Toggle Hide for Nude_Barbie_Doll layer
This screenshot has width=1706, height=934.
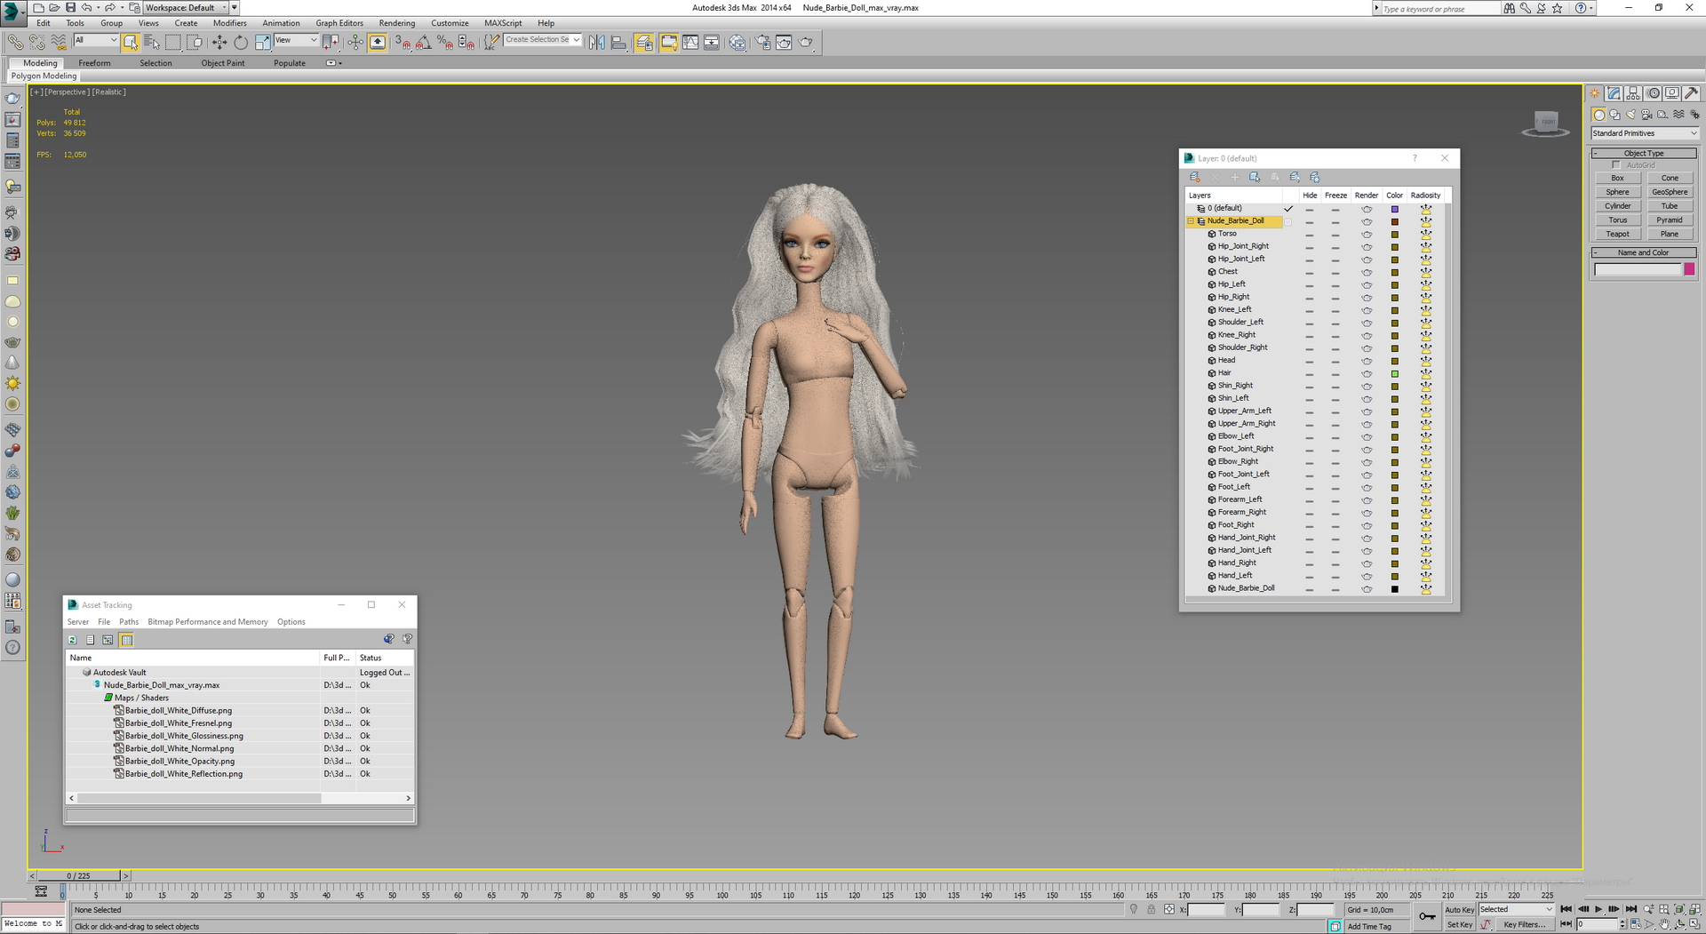pyautogui.click(x=1310, y=222)
